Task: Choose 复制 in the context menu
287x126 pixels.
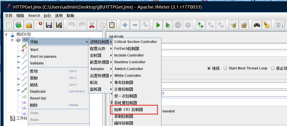Action: click(59, 78)
